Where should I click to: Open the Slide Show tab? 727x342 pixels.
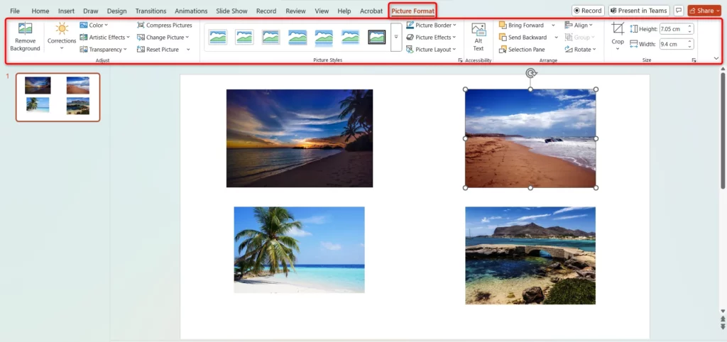[x=232, y=11]
